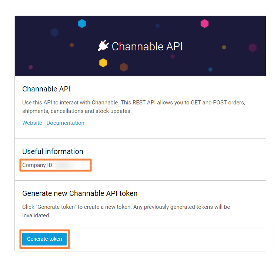Click the yellow hexagon in banner
This screenshot has height=264, width=274.
(x=103, y=63)
